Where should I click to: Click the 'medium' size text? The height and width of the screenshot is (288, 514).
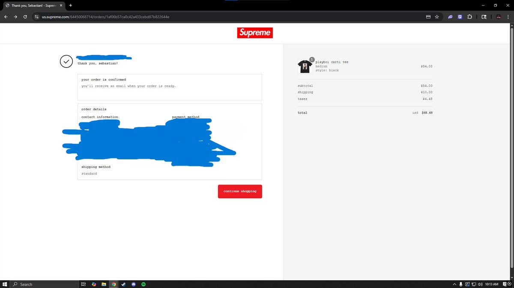tap(321, 66)
